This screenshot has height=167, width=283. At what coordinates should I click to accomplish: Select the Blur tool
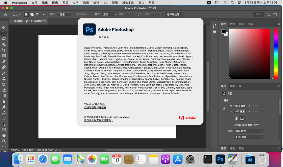4,102
